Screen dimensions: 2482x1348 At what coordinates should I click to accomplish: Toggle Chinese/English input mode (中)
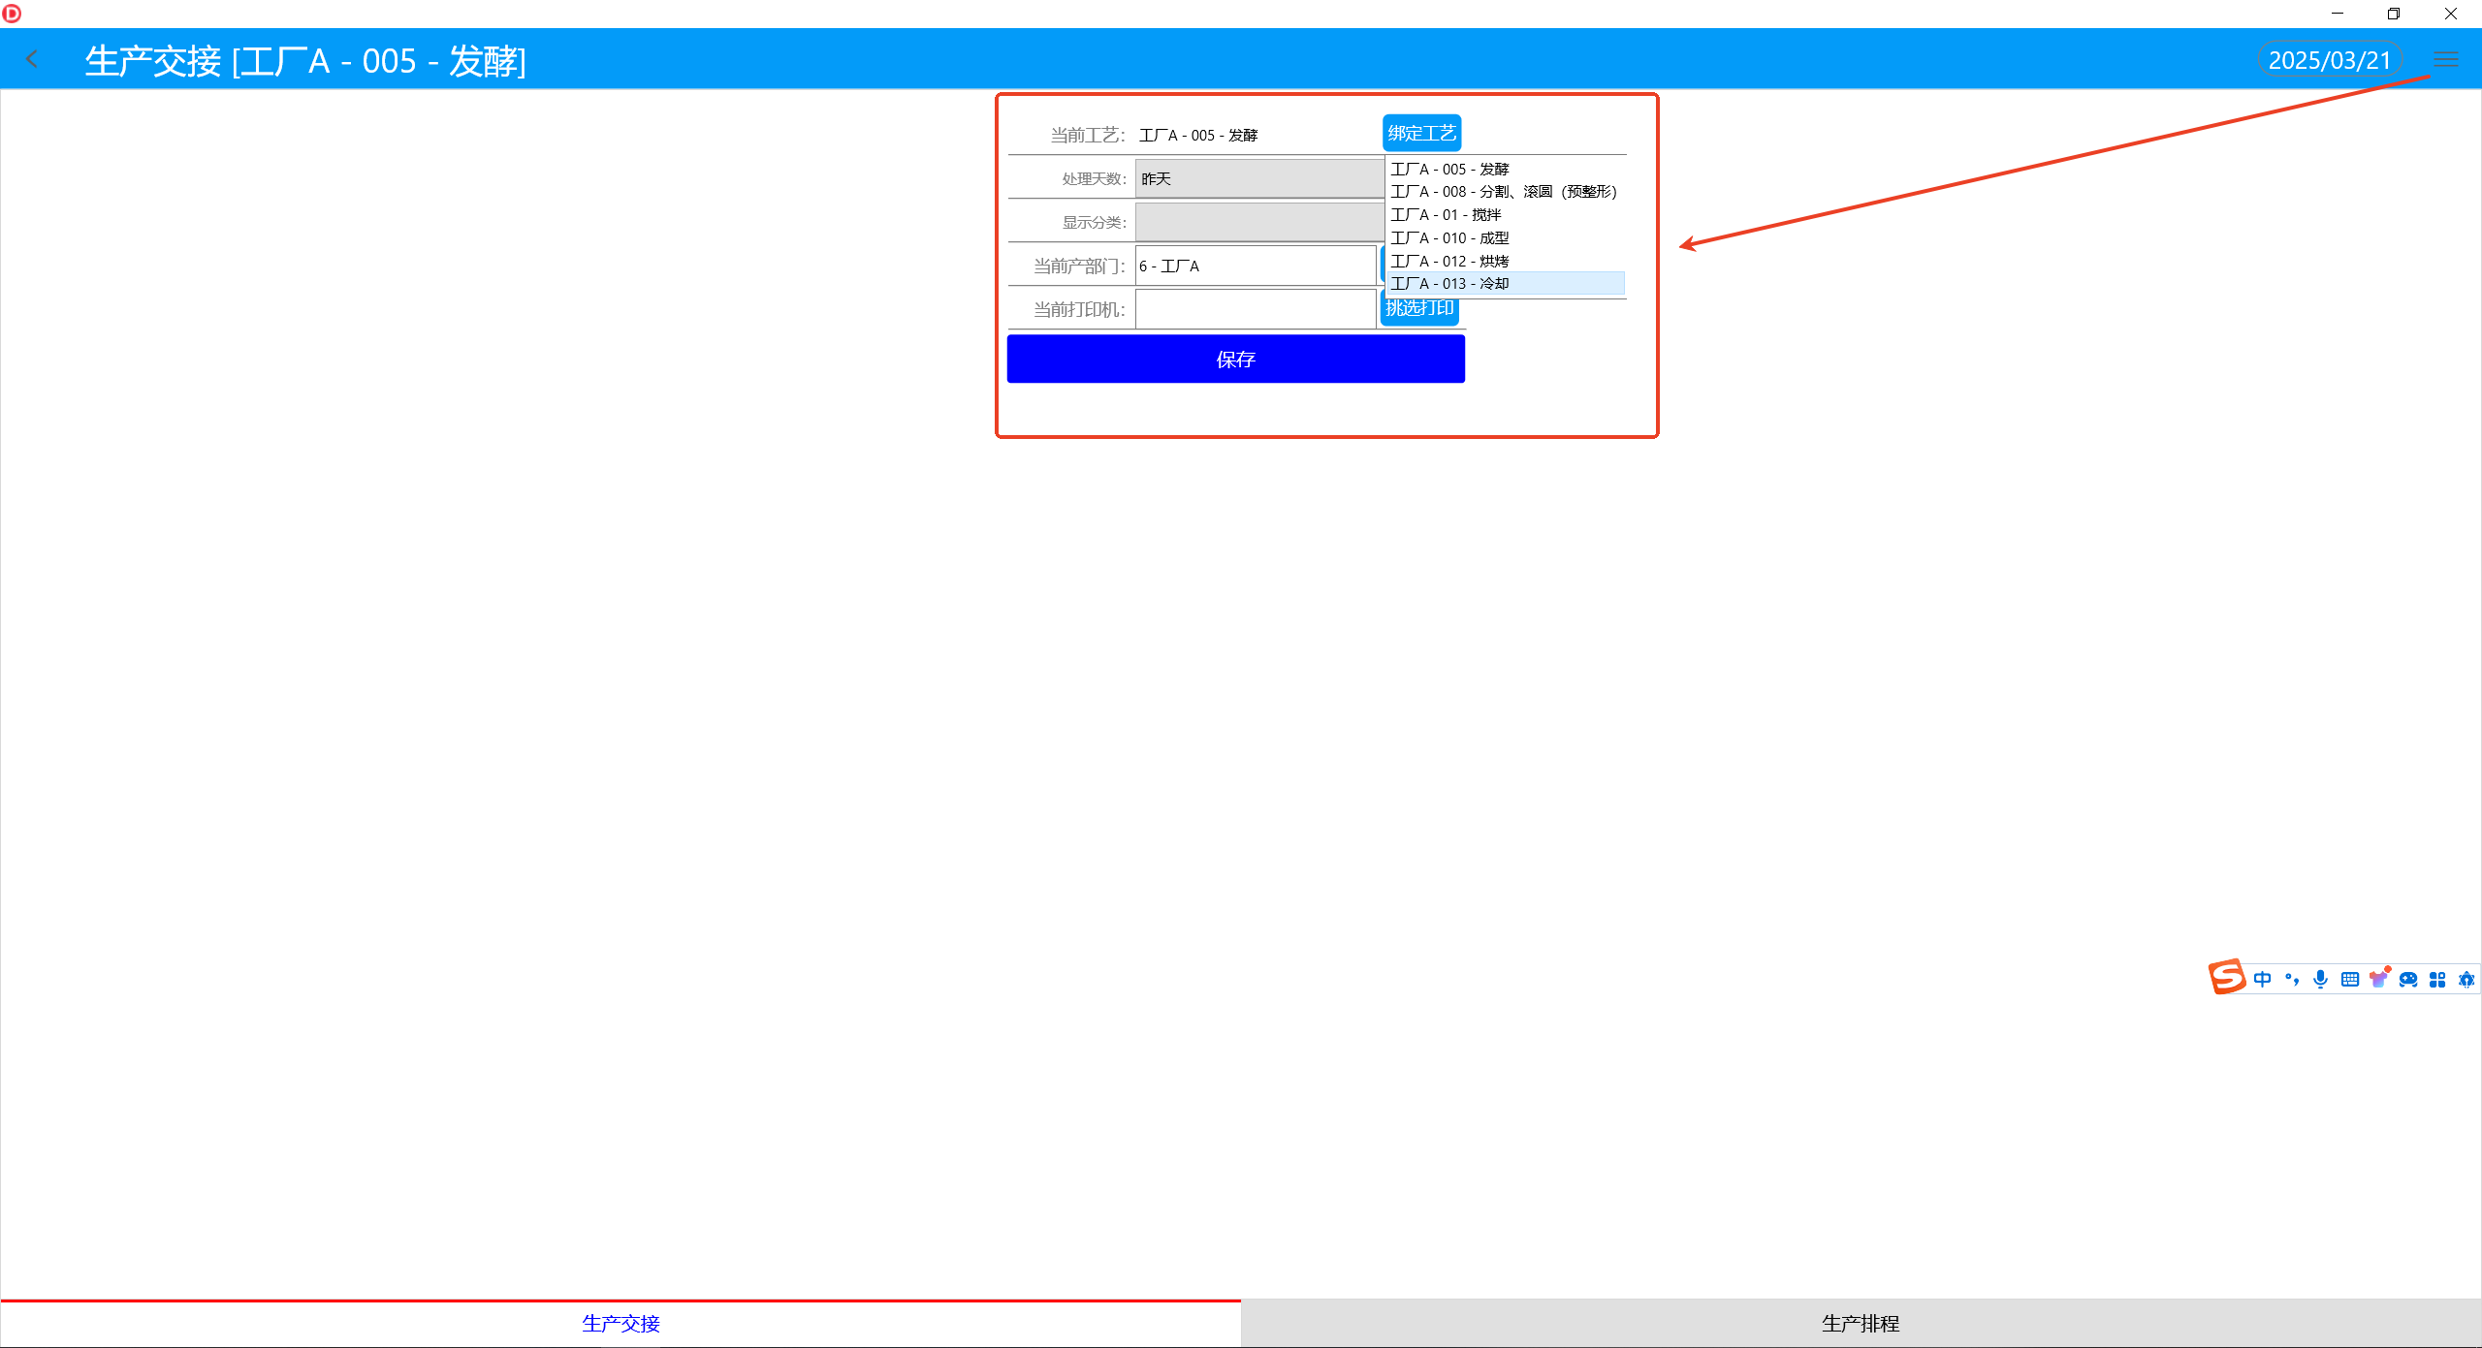[2262, 979]
